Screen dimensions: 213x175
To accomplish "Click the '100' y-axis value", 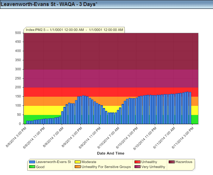I will pos(18,106).
